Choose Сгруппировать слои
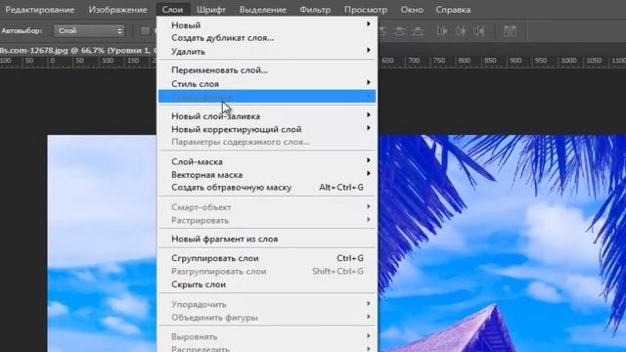This screenshot has height=352, width=626. click(267, 258)
